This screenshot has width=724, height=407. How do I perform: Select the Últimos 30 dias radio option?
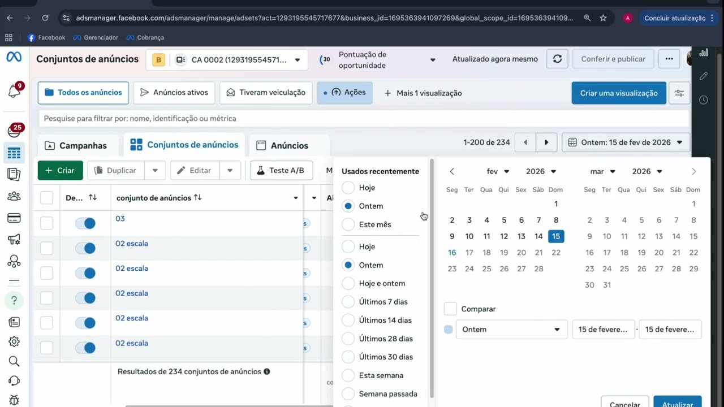point(348,357)
